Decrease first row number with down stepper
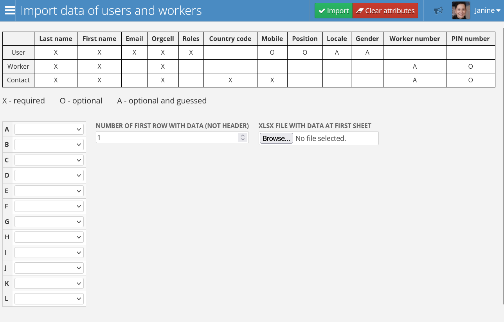504x322 pixels. coord(243,139)
